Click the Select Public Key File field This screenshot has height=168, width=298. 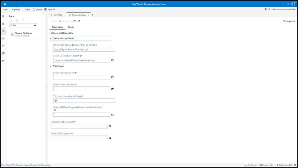(x=82, y=77)
